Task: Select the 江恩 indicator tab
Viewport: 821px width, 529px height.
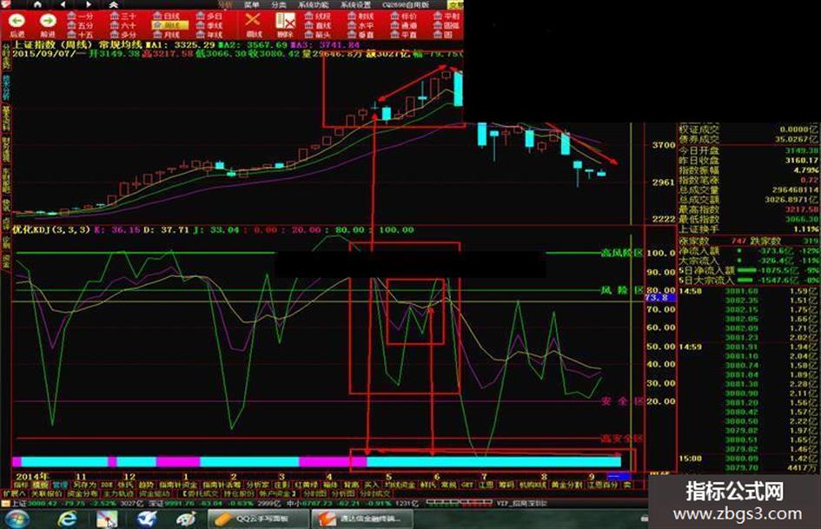Action: (x=485, y=485)
